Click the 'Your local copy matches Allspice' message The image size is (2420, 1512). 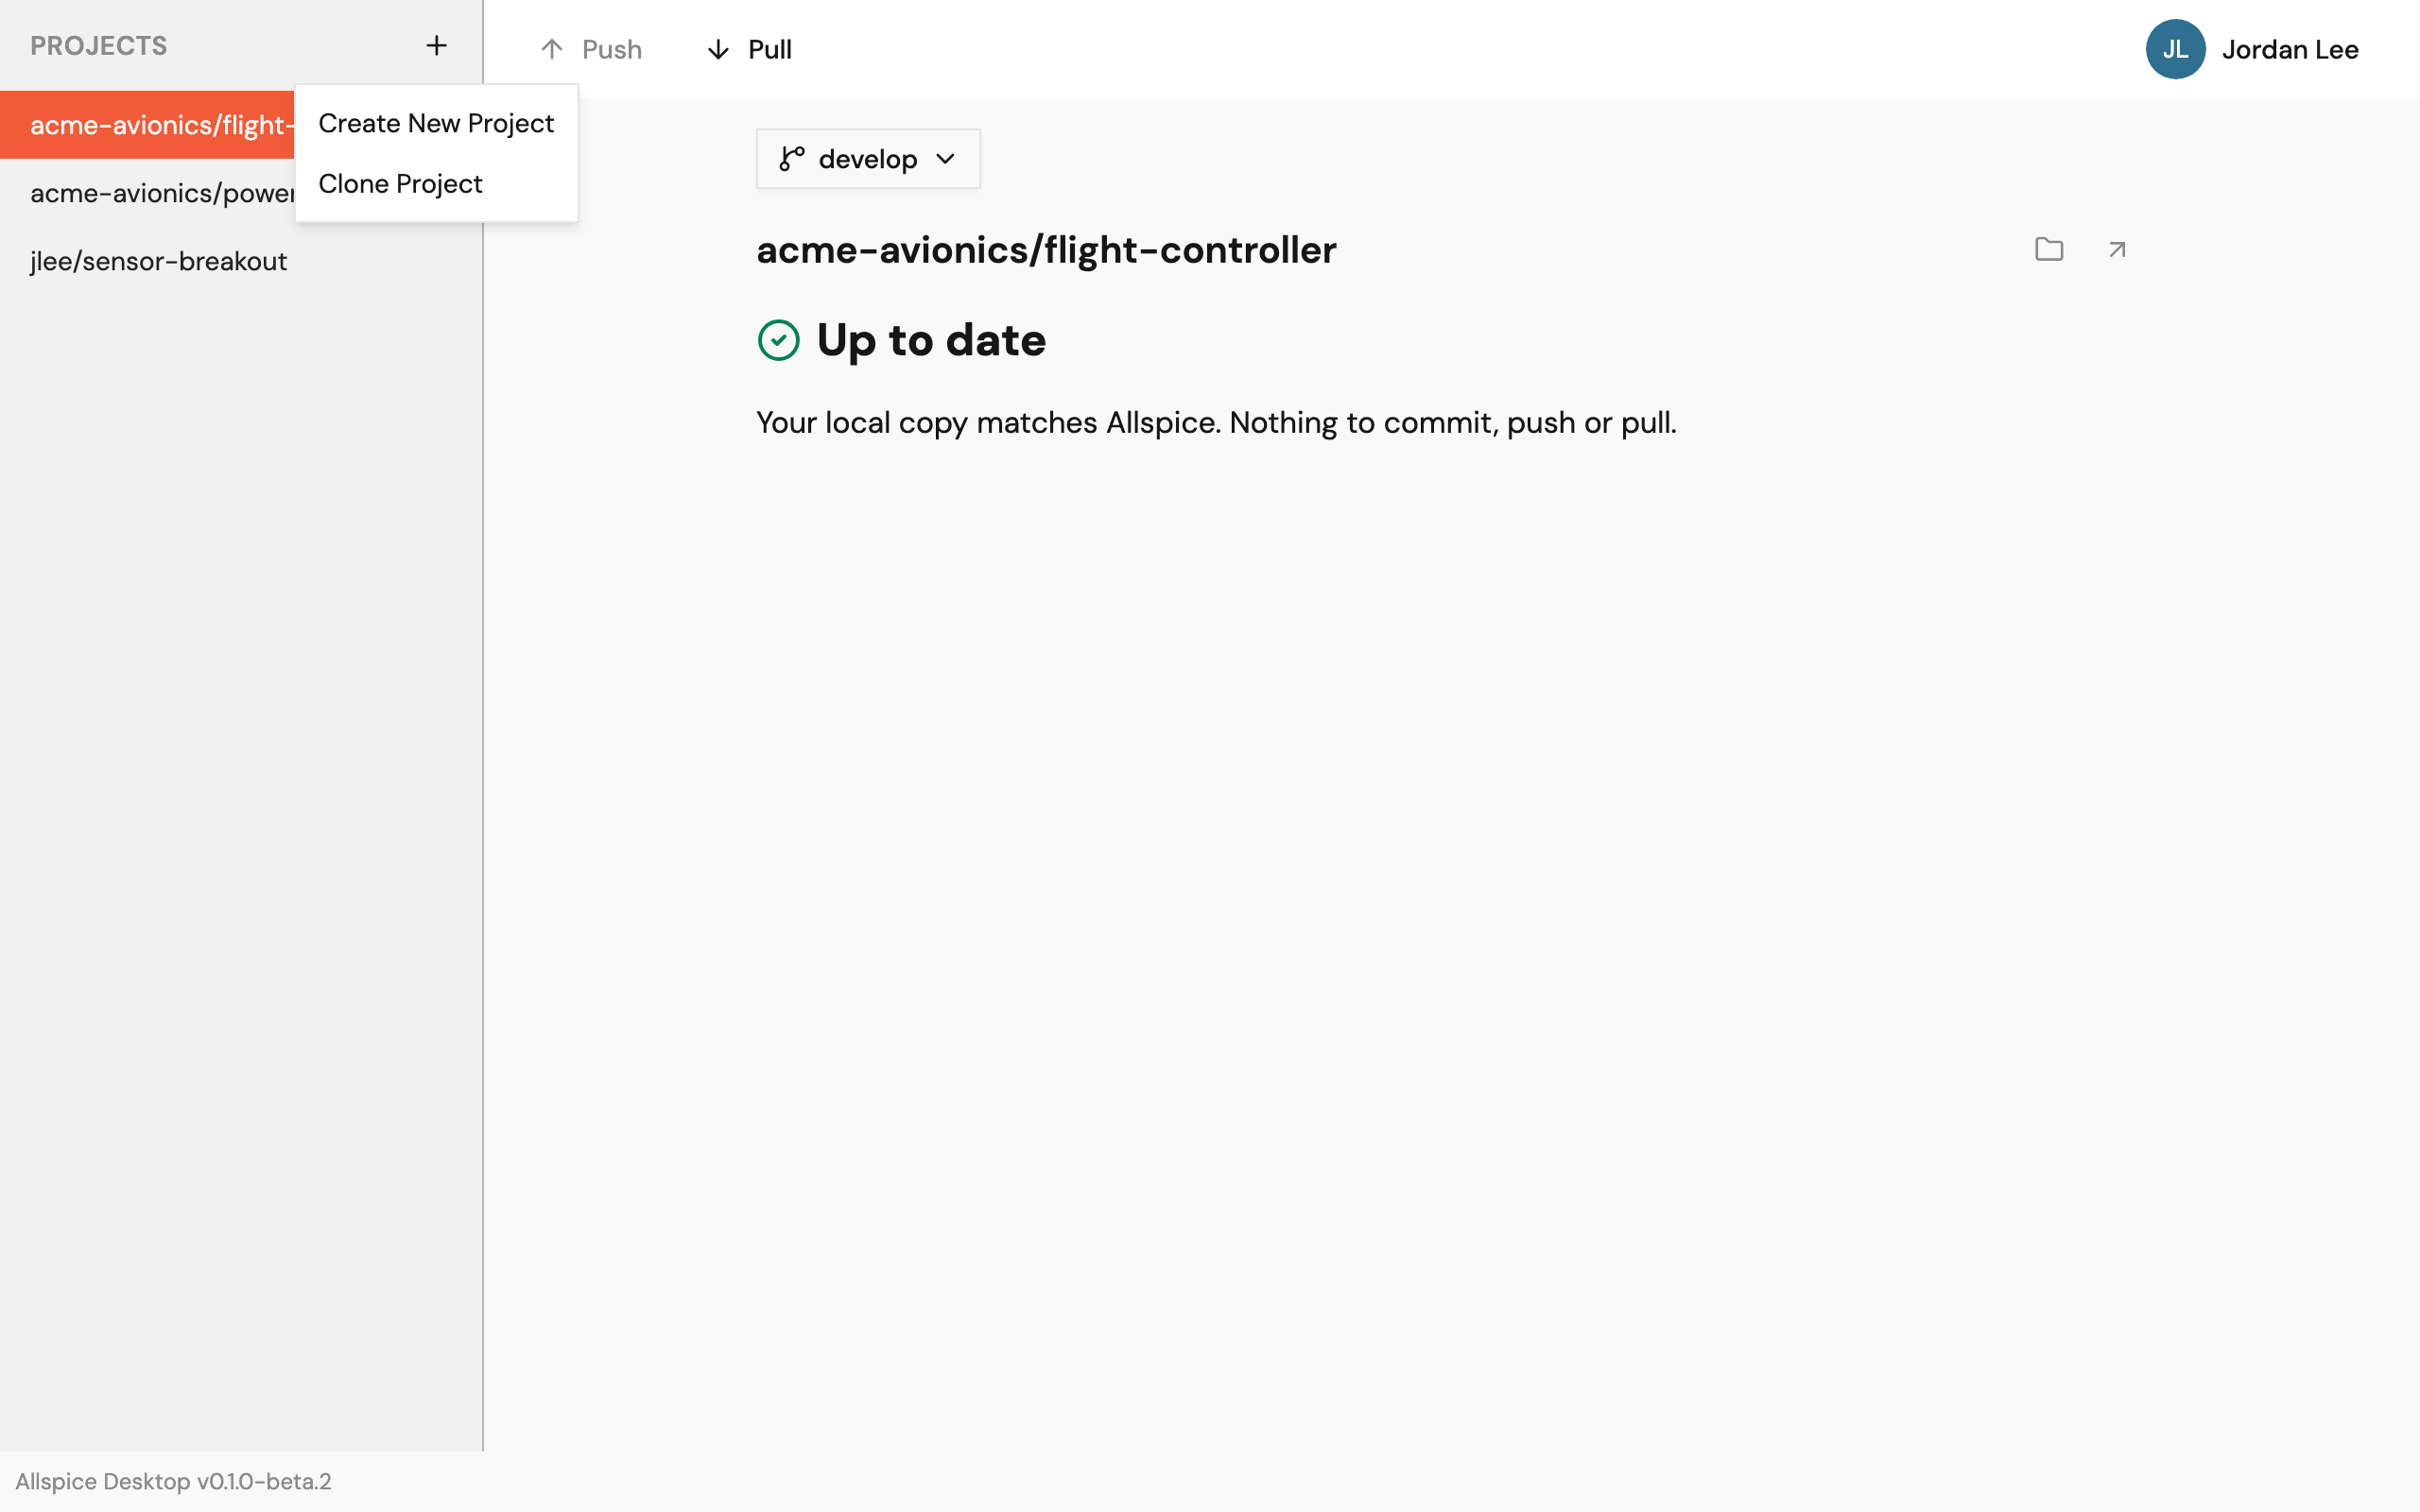coord(1216,423)
